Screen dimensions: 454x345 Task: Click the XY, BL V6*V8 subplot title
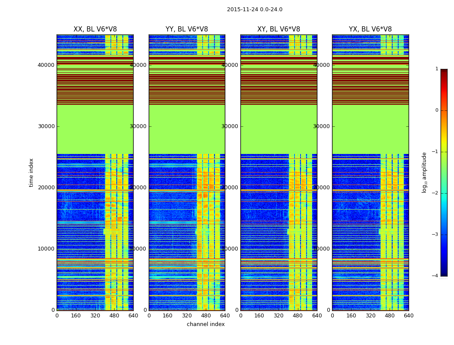point(278,29)
